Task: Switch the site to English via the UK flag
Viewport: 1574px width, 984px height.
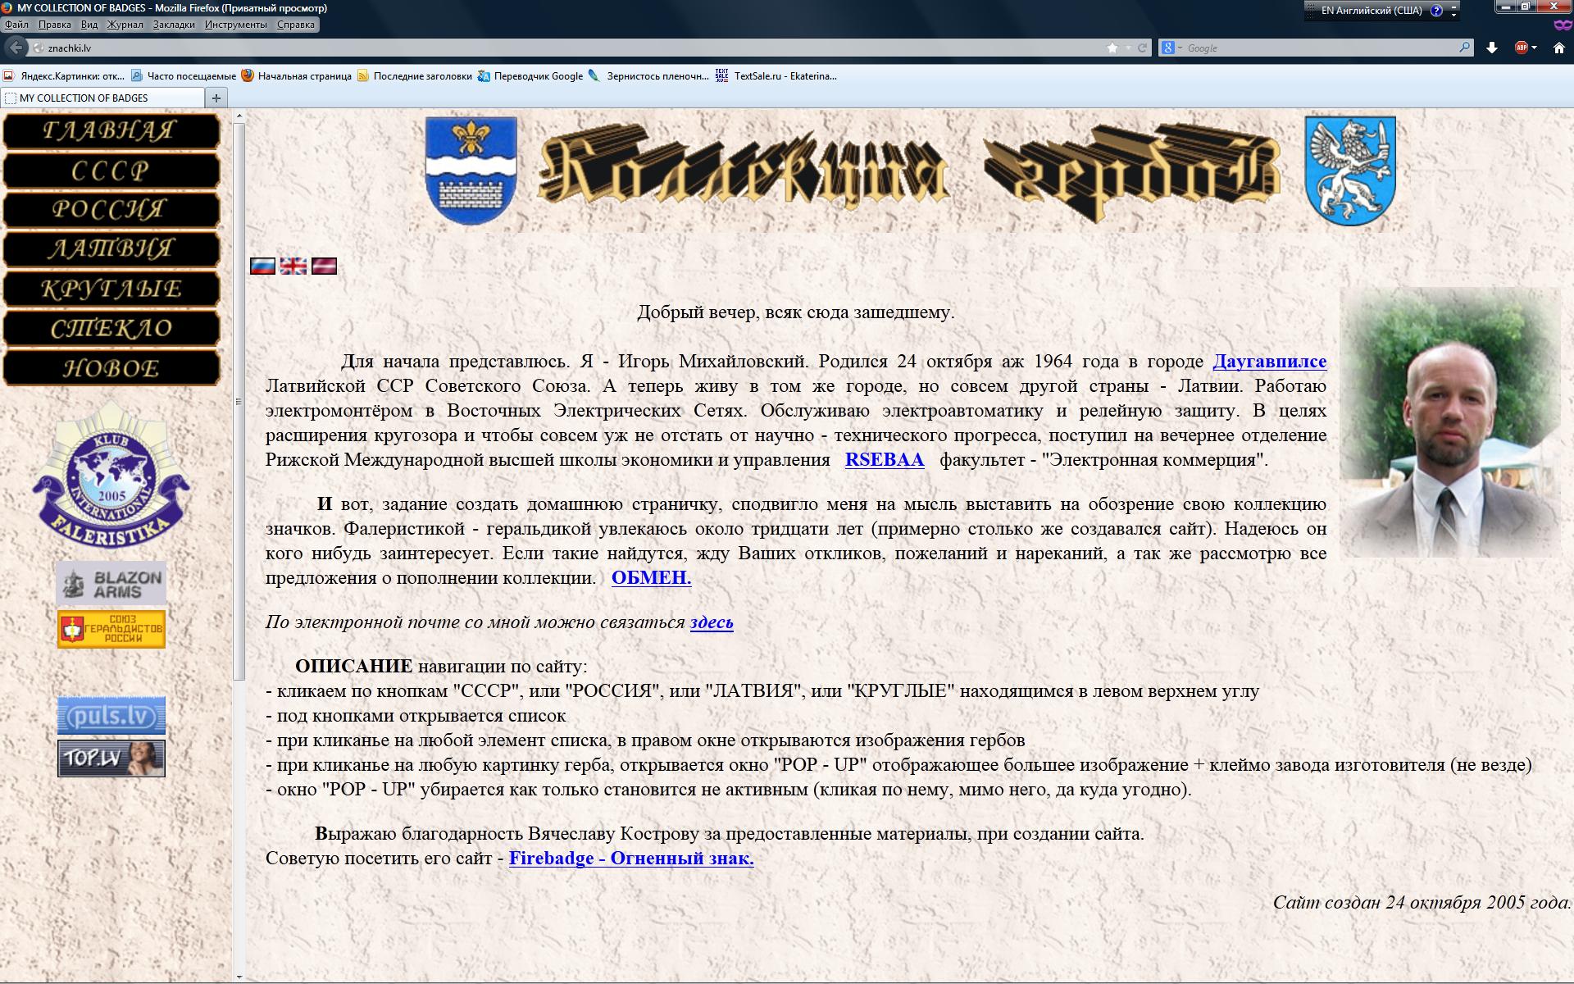Action: click(x=293, y=266)
